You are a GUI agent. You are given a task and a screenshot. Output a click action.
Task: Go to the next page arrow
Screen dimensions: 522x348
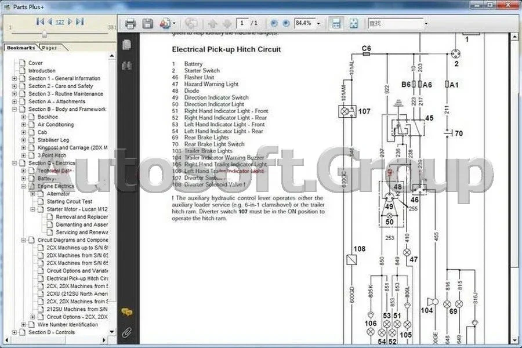pos(70,22)
